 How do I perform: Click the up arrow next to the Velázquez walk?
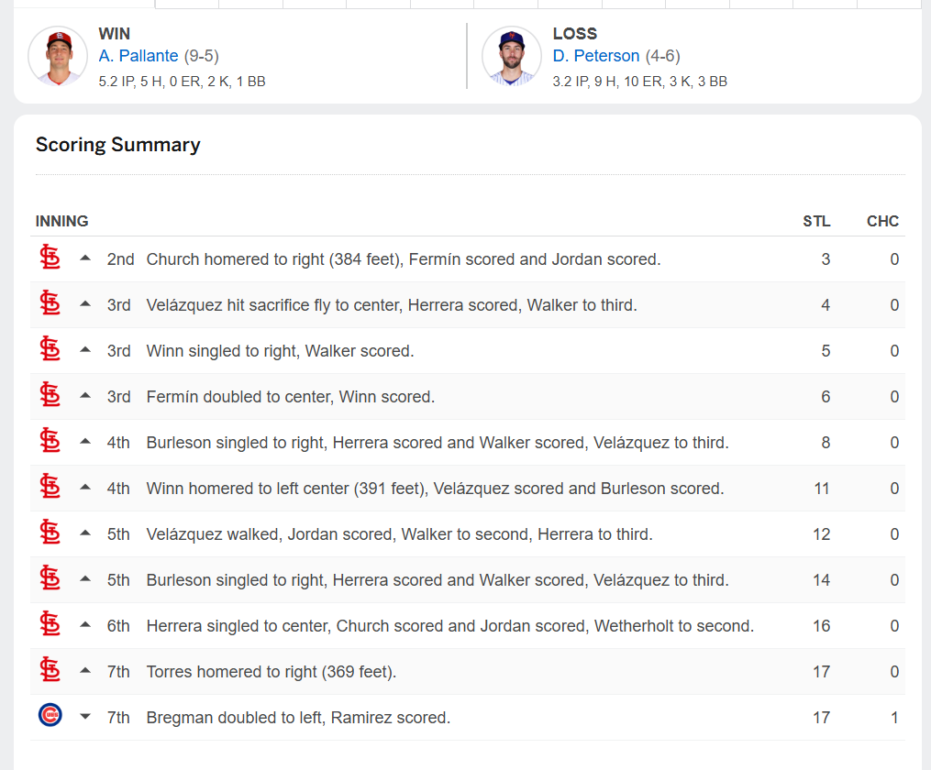[85, 533]
